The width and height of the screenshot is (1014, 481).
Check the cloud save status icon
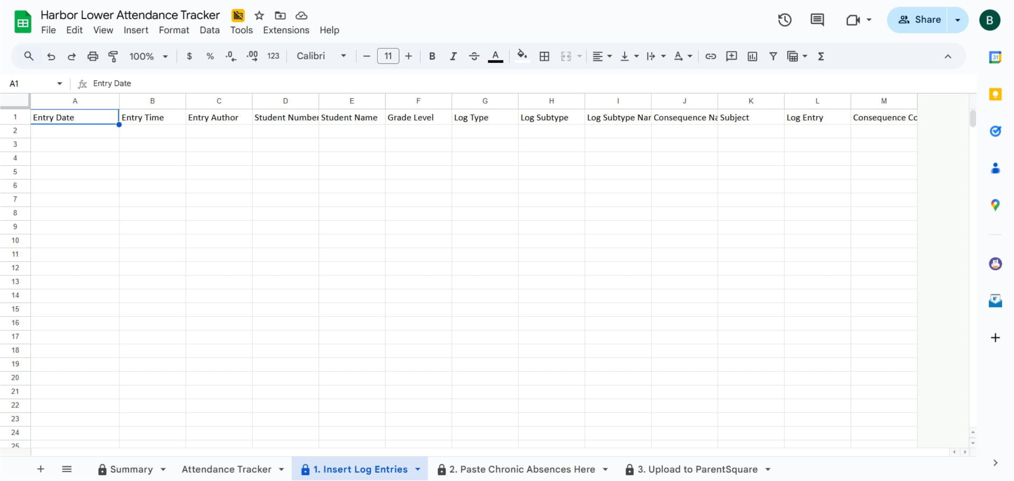(x=301, y=15)
